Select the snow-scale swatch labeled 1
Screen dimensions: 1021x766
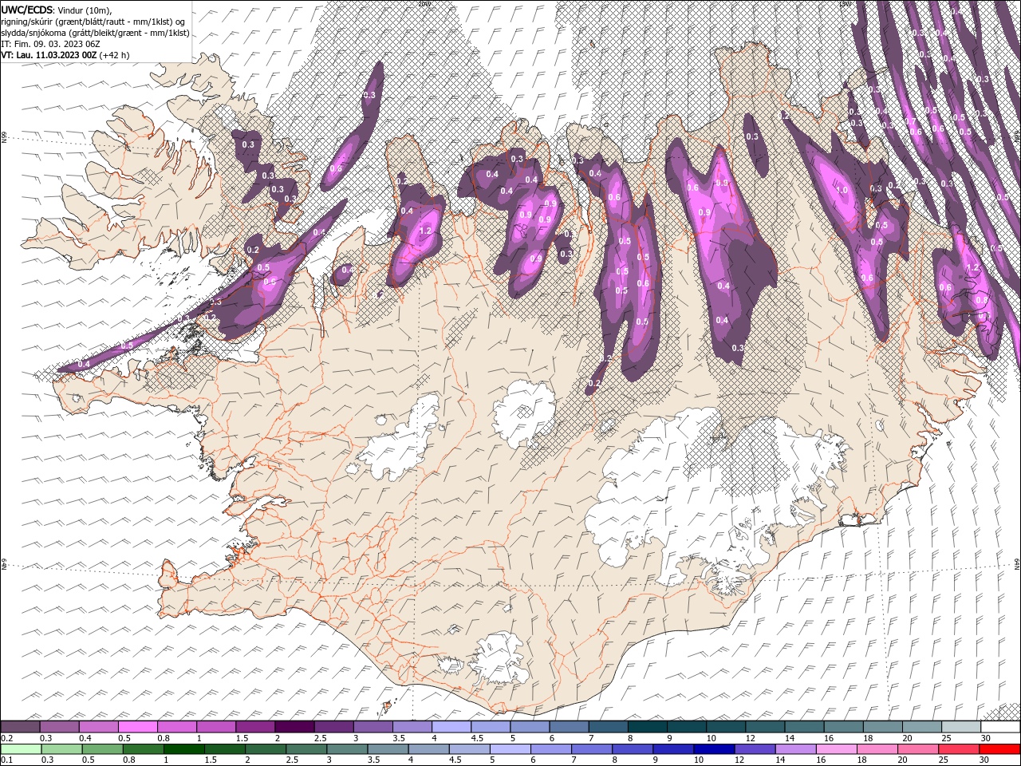(x=216, y=727)
